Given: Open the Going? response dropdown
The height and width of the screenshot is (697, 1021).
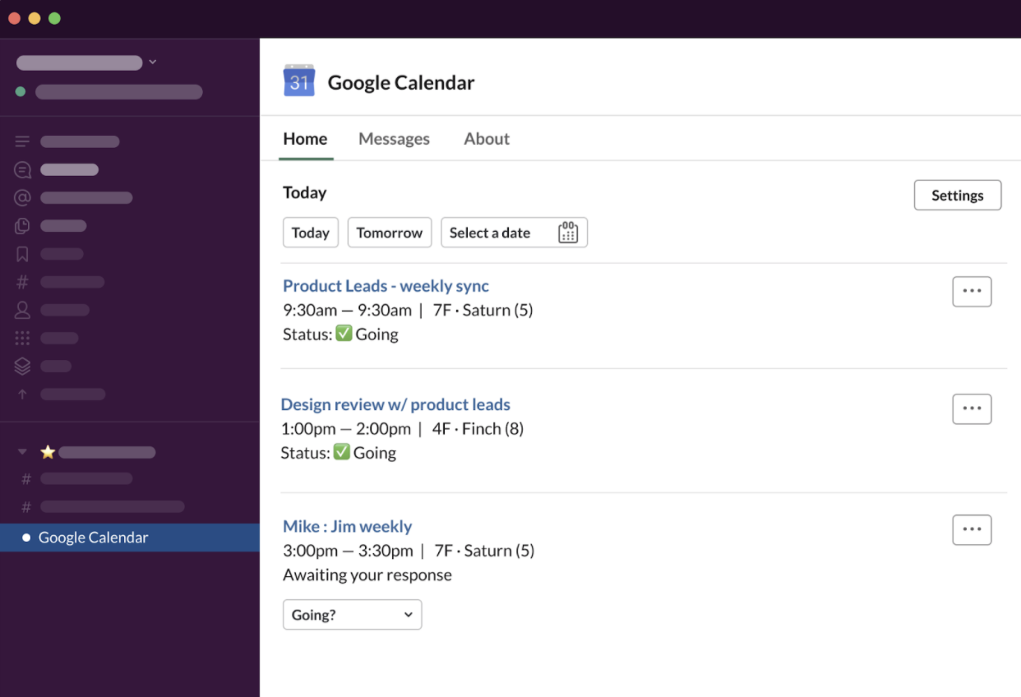Looking at the screenshot, I should pyautogui.click(x=352, y=615).
